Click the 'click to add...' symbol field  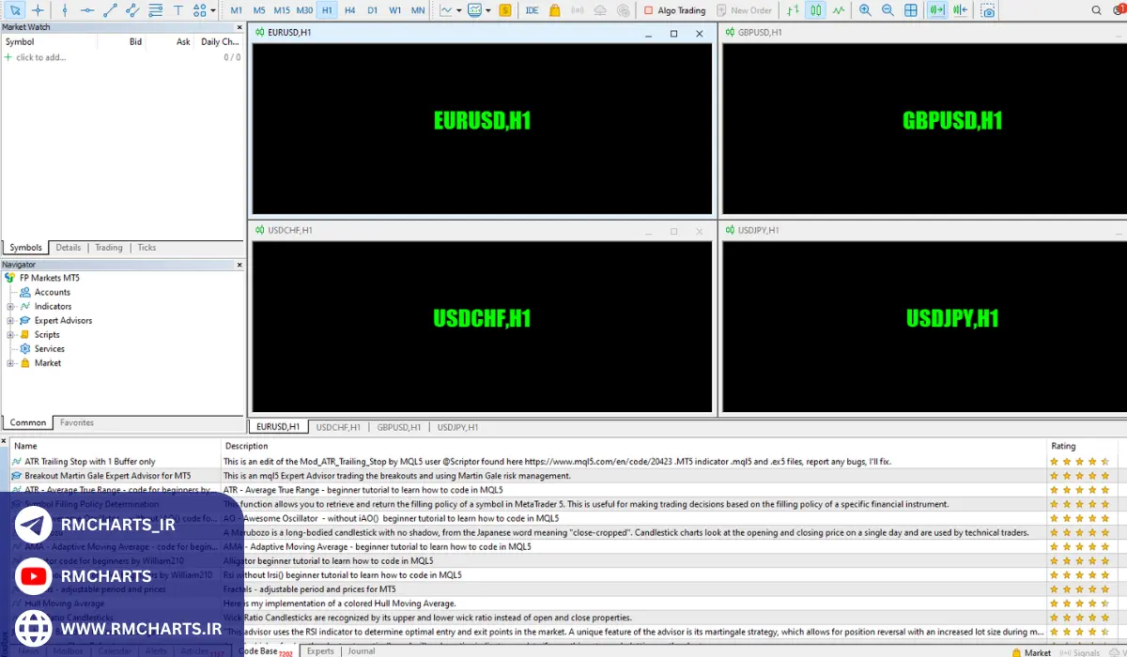[40, 57]
